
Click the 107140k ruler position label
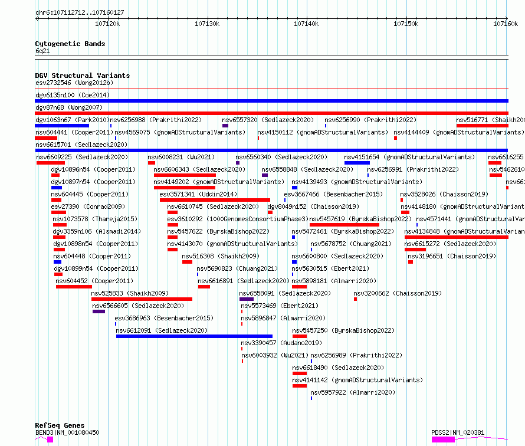point(306,24)
